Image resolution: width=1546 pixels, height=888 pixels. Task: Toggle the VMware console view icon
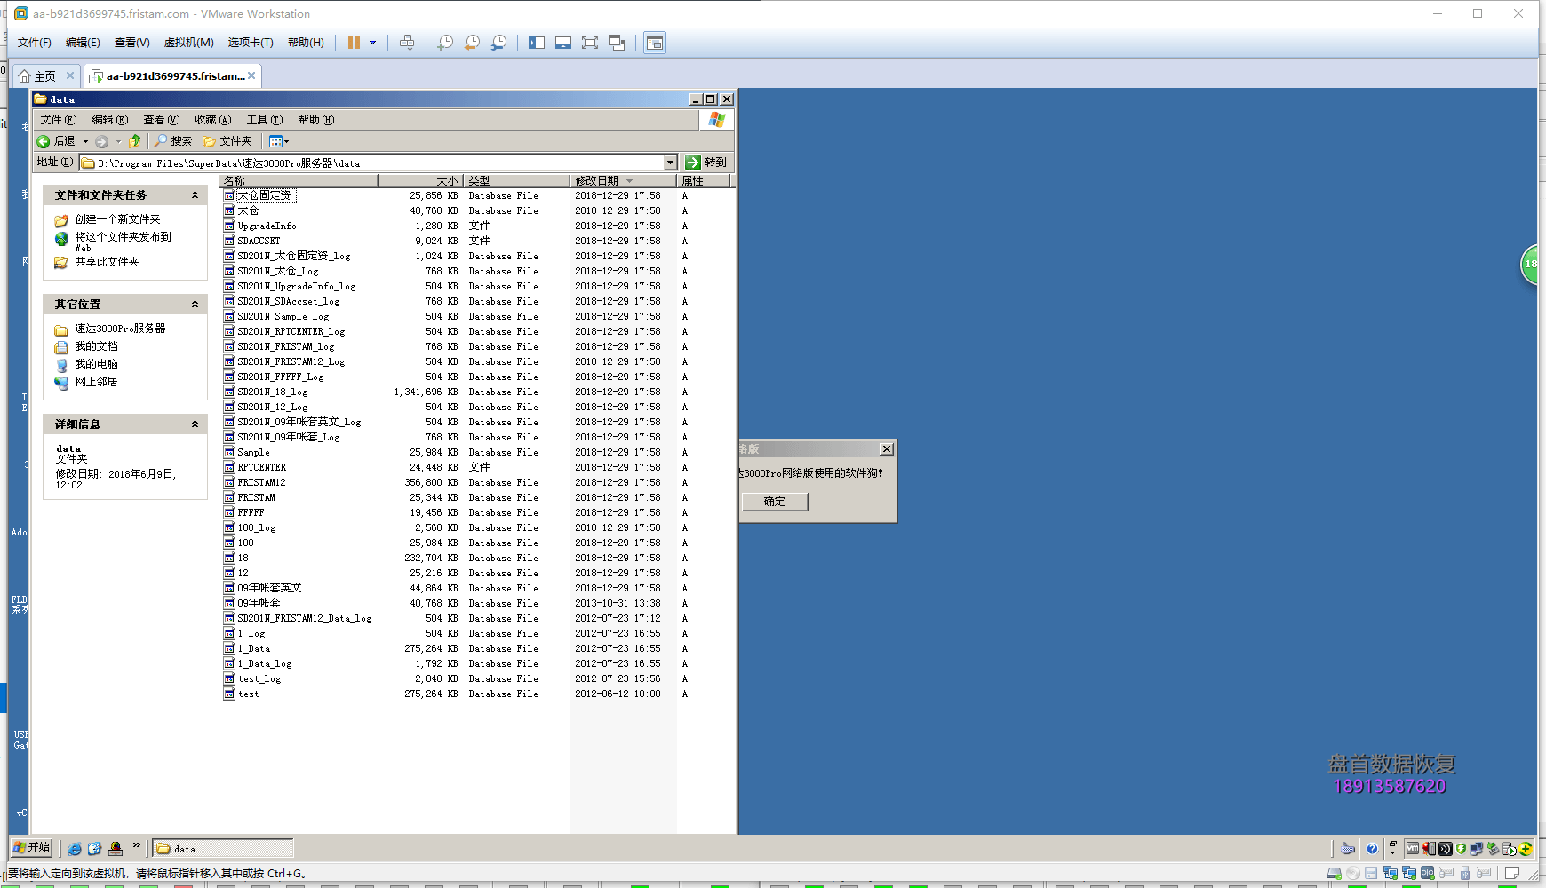click(x=655, y=43)
